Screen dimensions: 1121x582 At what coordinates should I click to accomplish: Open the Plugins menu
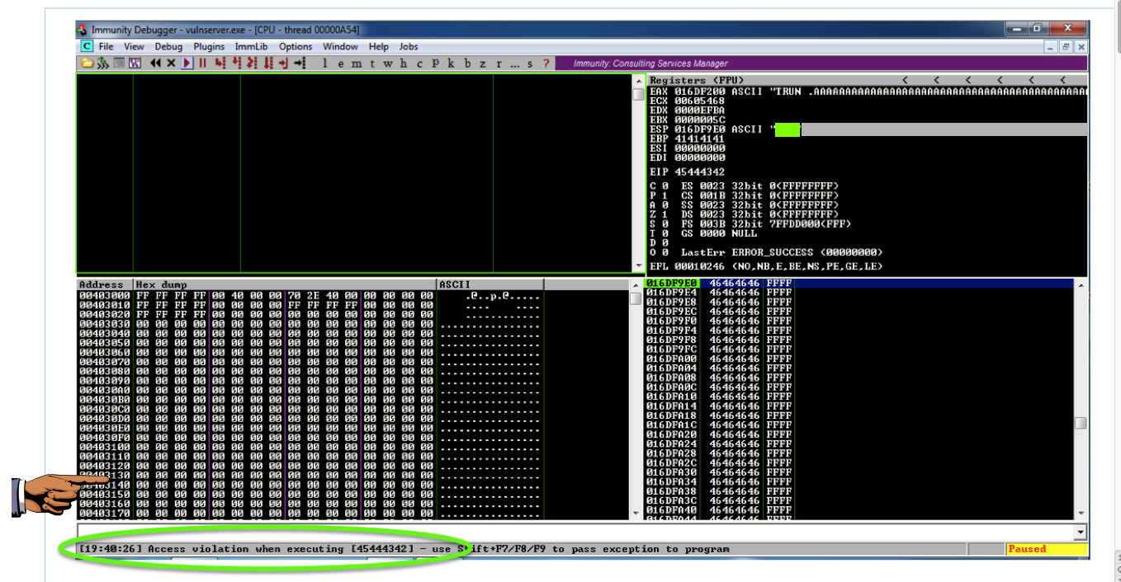click(210, 47)
